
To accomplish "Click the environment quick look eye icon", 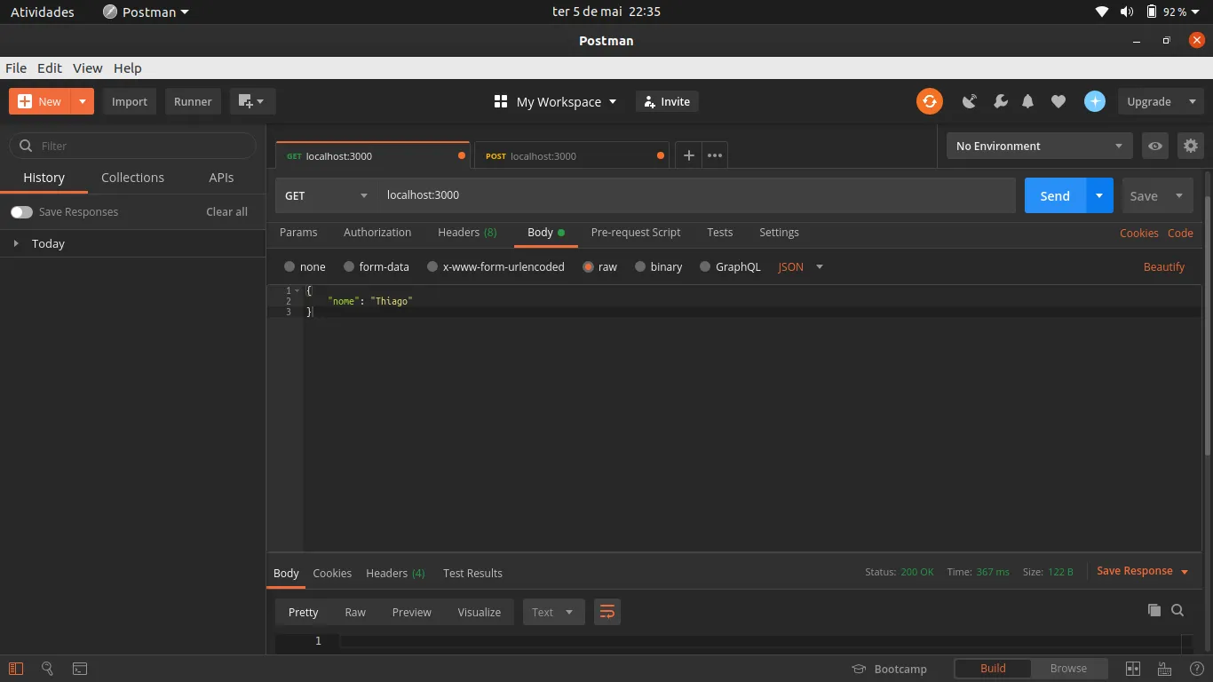I will pos(1154,146).
